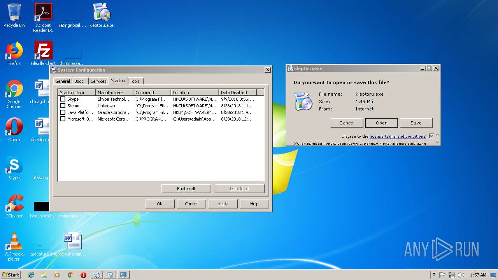498x280 pixels.
Task: Select the kleptoru.exe desktop icon
Action: tap(102, 16)
